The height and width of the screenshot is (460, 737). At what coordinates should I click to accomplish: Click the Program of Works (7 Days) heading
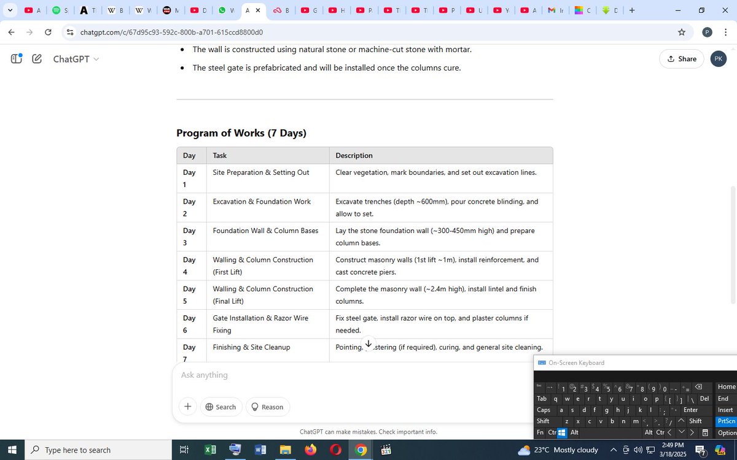click(x=241, y=133)
